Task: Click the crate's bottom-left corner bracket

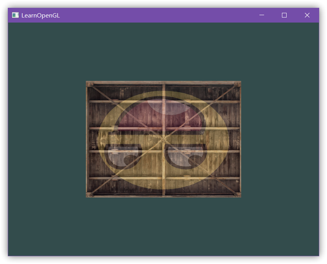Action: [89, 194]
